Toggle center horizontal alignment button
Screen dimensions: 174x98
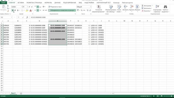(x=38, y=10)
